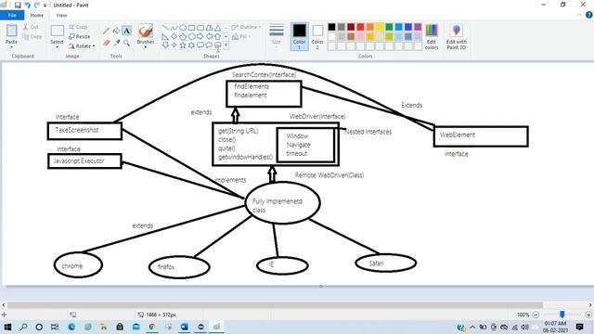This screenshot has height=334, width=594.
Task: Choose the Up arrow shape
Action: tap(217, 37)
